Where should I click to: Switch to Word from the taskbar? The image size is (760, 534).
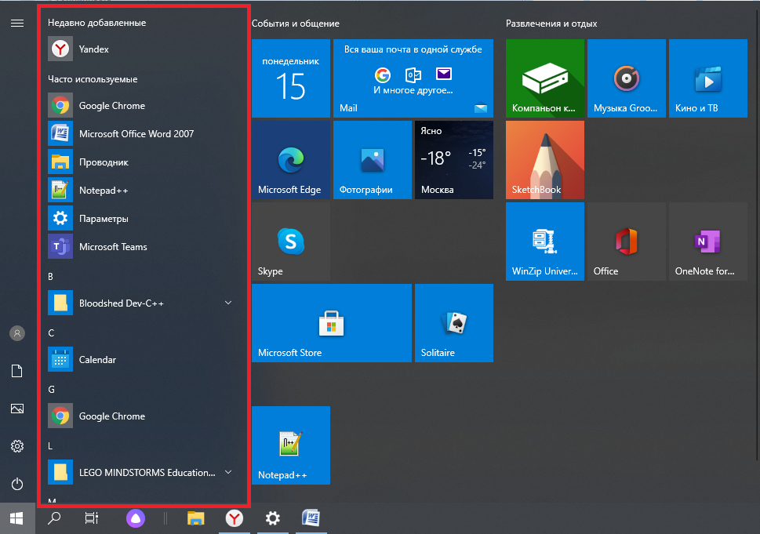pos(311,518)
